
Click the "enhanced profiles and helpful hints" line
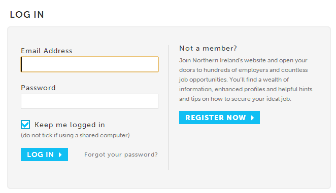(246, 89)
